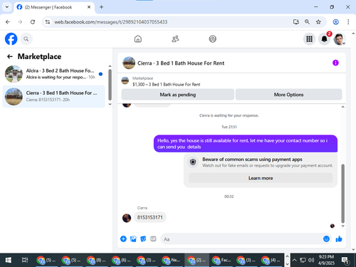Click the zoom magnifier icon in address bar
The image size is (356, 267).
pos(307,22)
